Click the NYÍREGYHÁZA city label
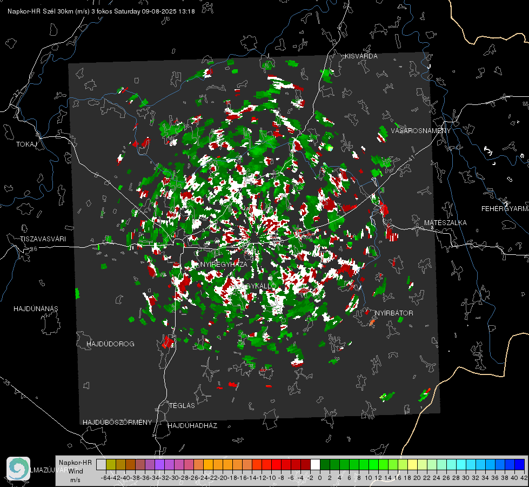Image resolution: width=529 pixels, height=487 pixels. 224,264
